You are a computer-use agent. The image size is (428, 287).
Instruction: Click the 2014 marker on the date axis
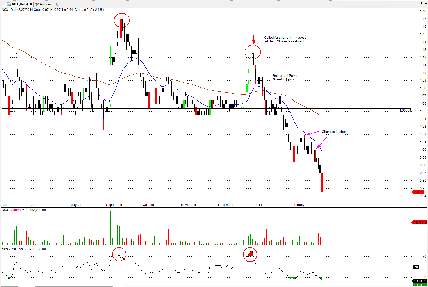pyautogui.click(x=258, y=205)
